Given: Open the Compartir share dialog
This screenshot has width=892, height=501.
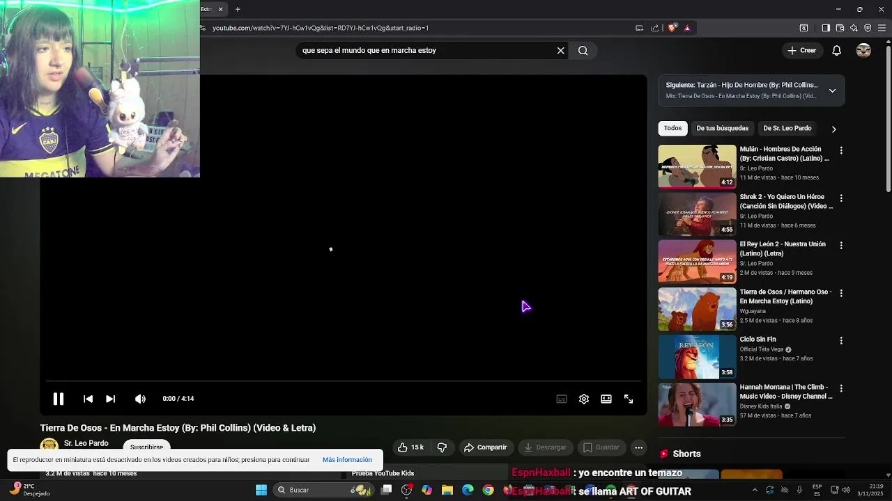Looking at the screenshot, I should tap(486, 447).
